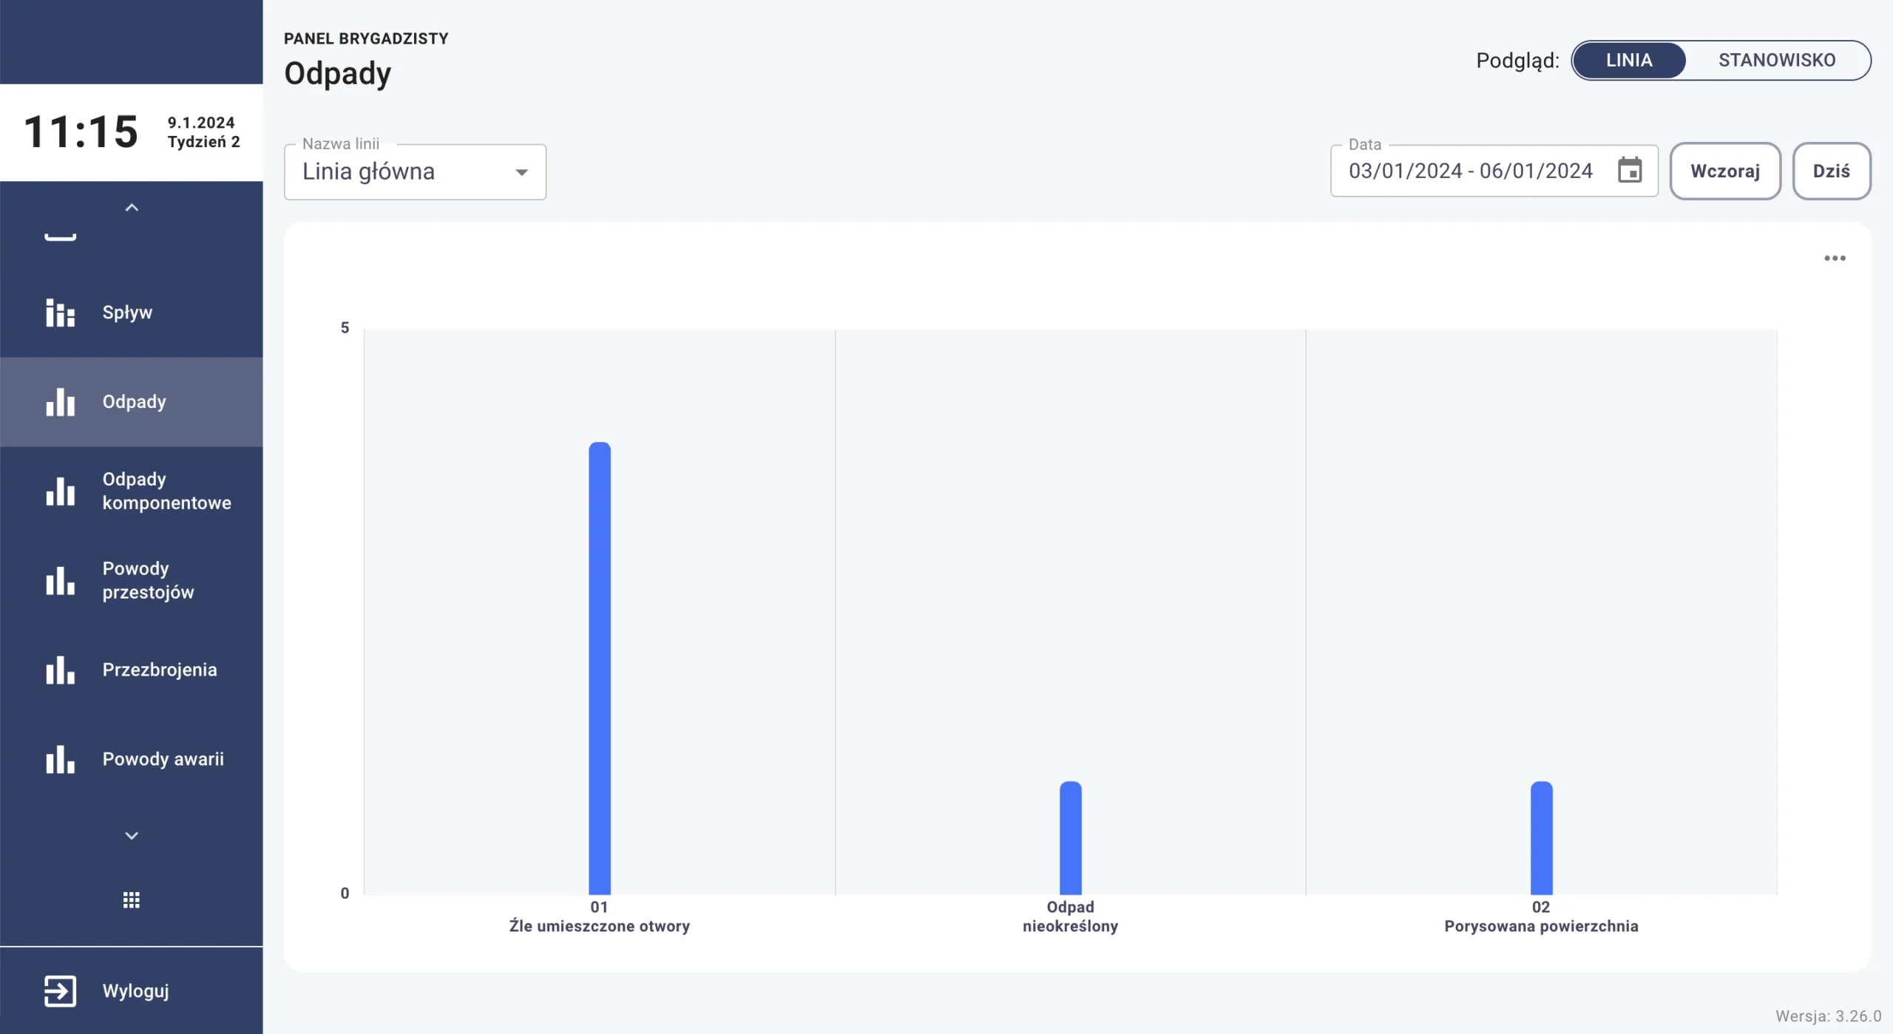Open the Nazwa linii dropdown
This screenshot has width=1893, height=1034.
[x=415, y=171]
